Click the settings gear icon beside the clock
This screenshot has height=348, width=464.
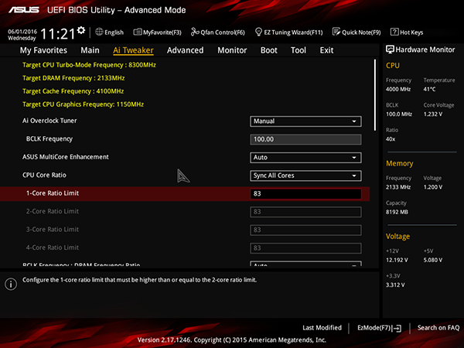pos(80,30)
